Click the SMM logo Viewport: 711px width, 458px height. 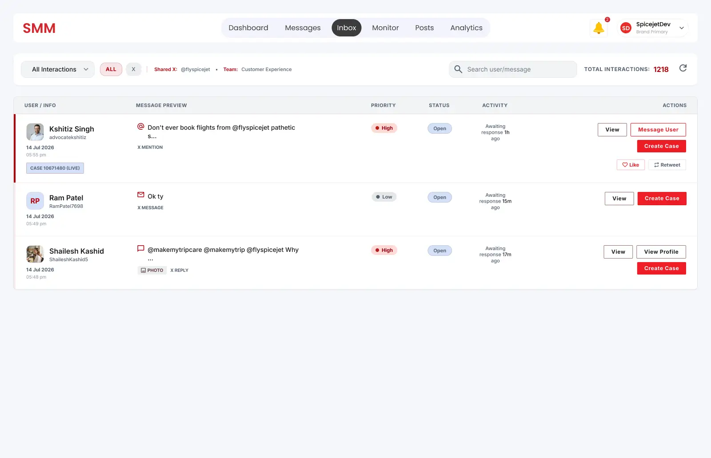click(x=39, y=28)
